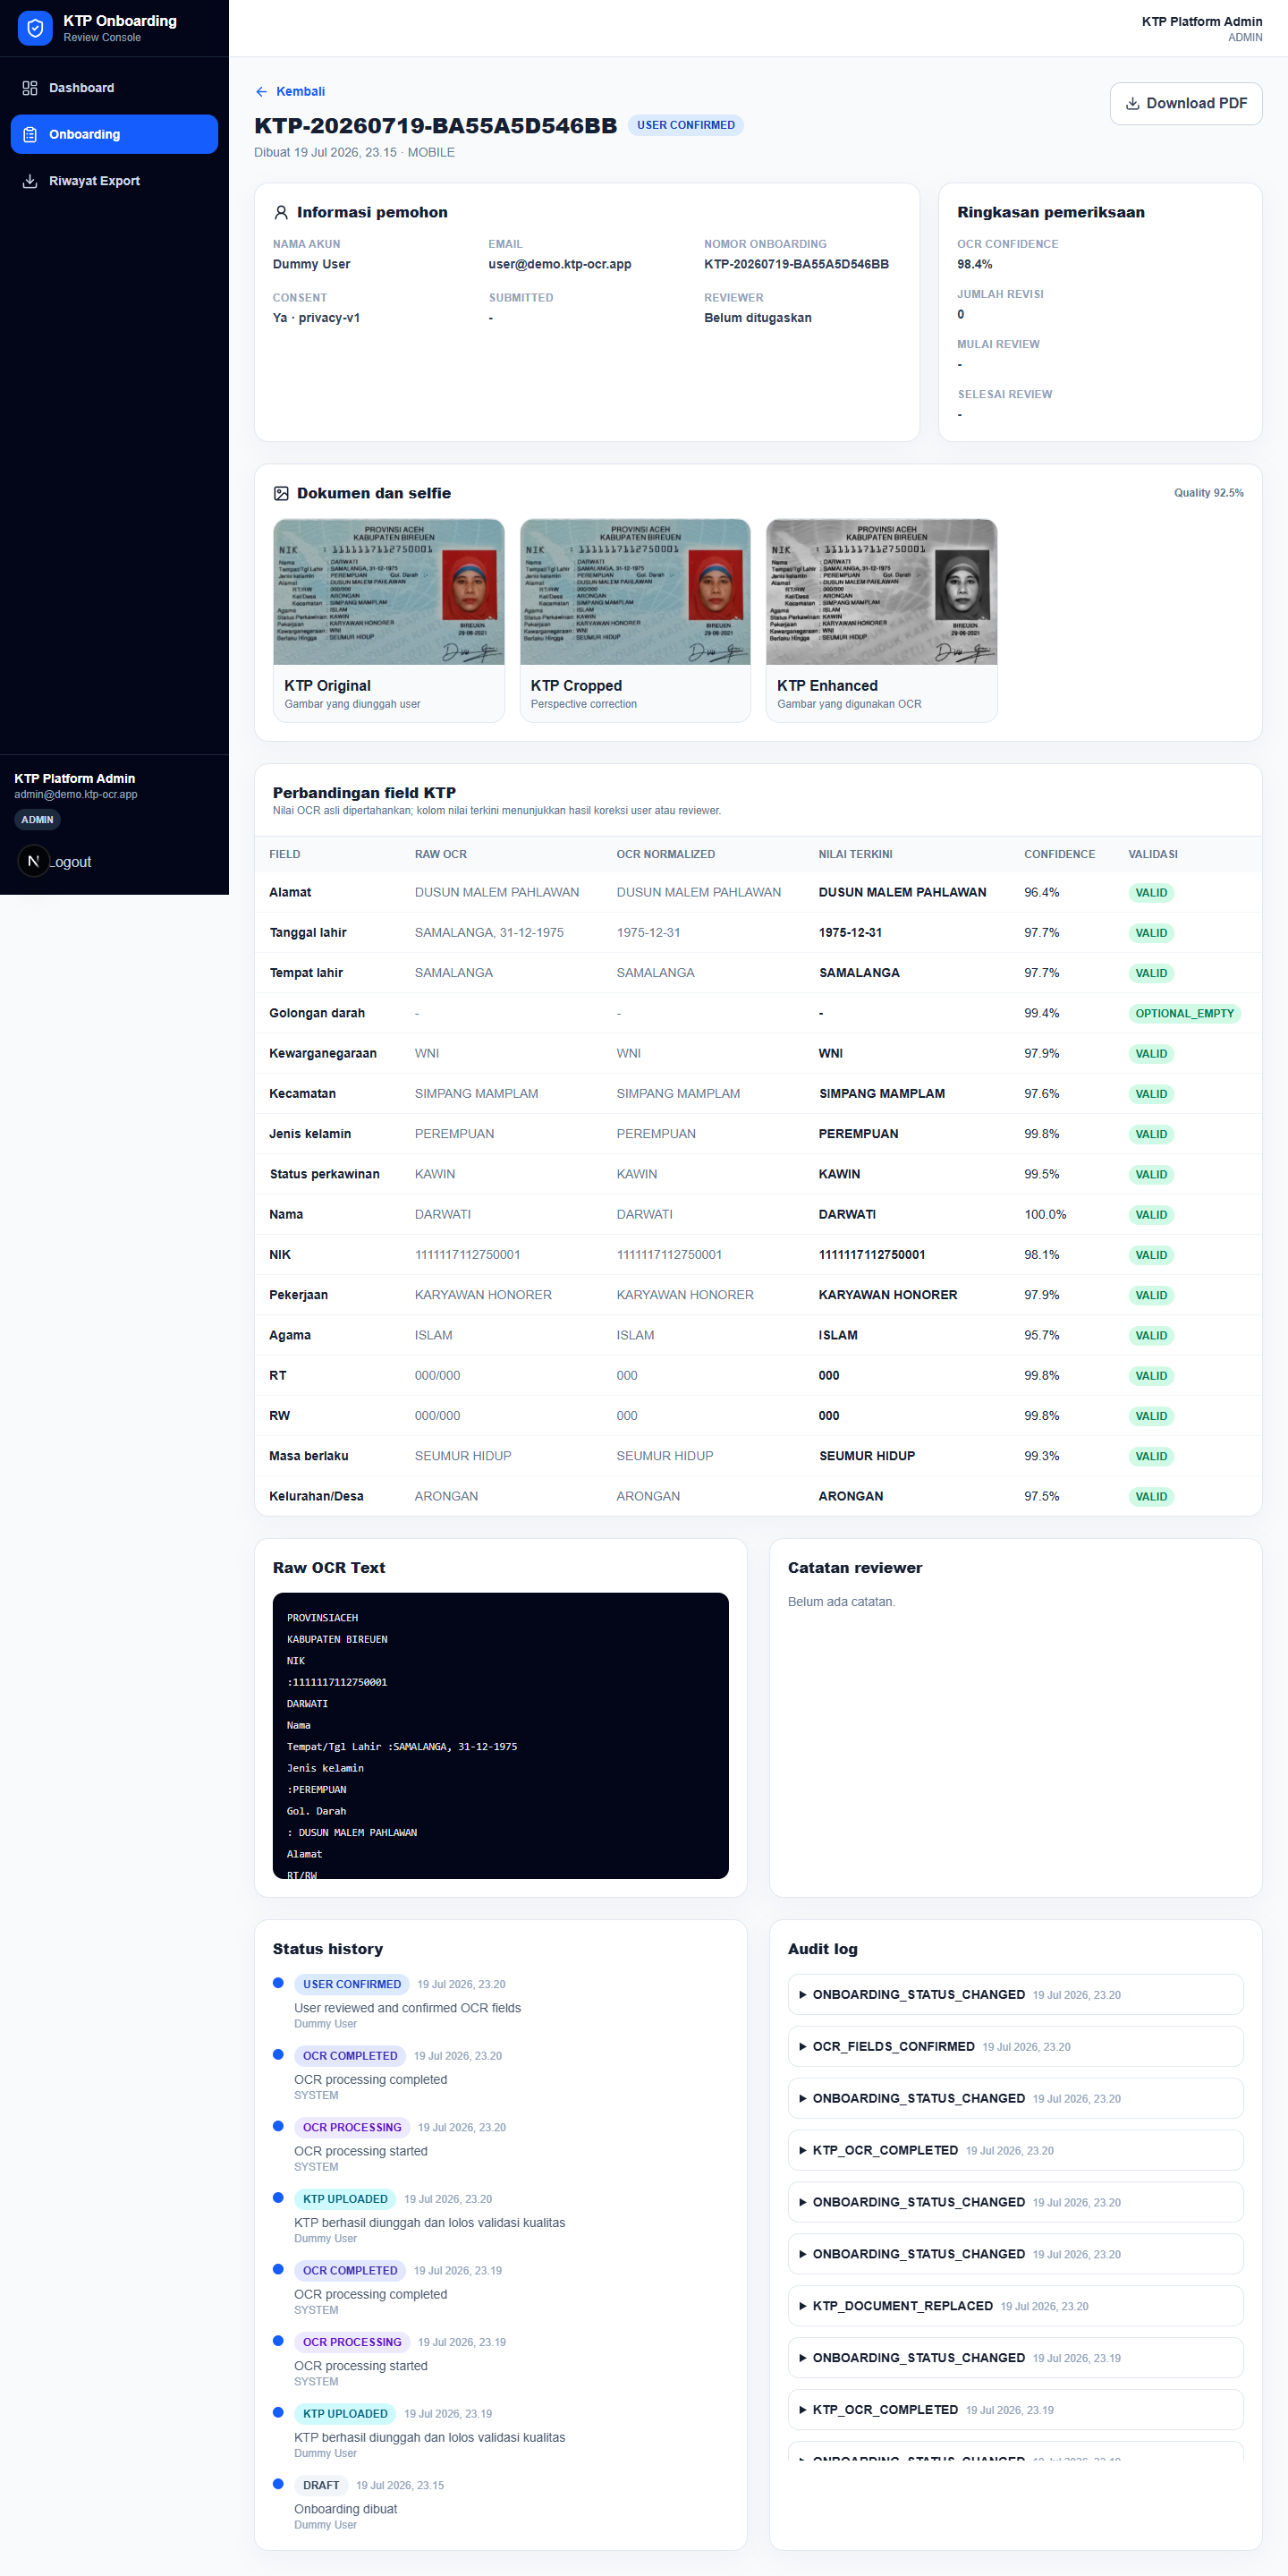
Task: Click the :1111117112750001 line in Raw OCR Text
Action: pyautogui.click(x=337, y=1682)
